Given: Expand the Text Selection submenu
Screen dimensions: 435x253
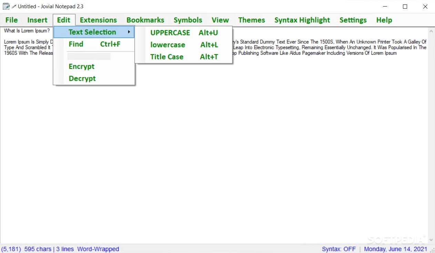Looking at the screenshot, I should [x=94, y=32].
